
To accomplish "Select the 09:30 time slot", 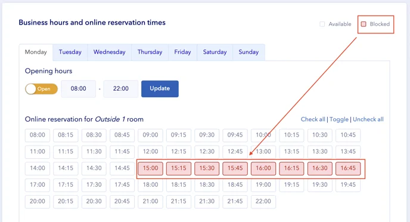I will click(207, 135).
